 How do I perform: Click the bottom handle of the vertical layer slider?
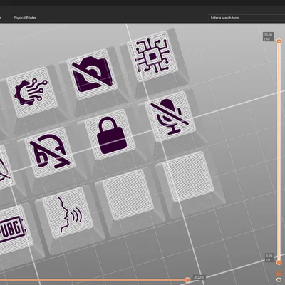[279, 262]
